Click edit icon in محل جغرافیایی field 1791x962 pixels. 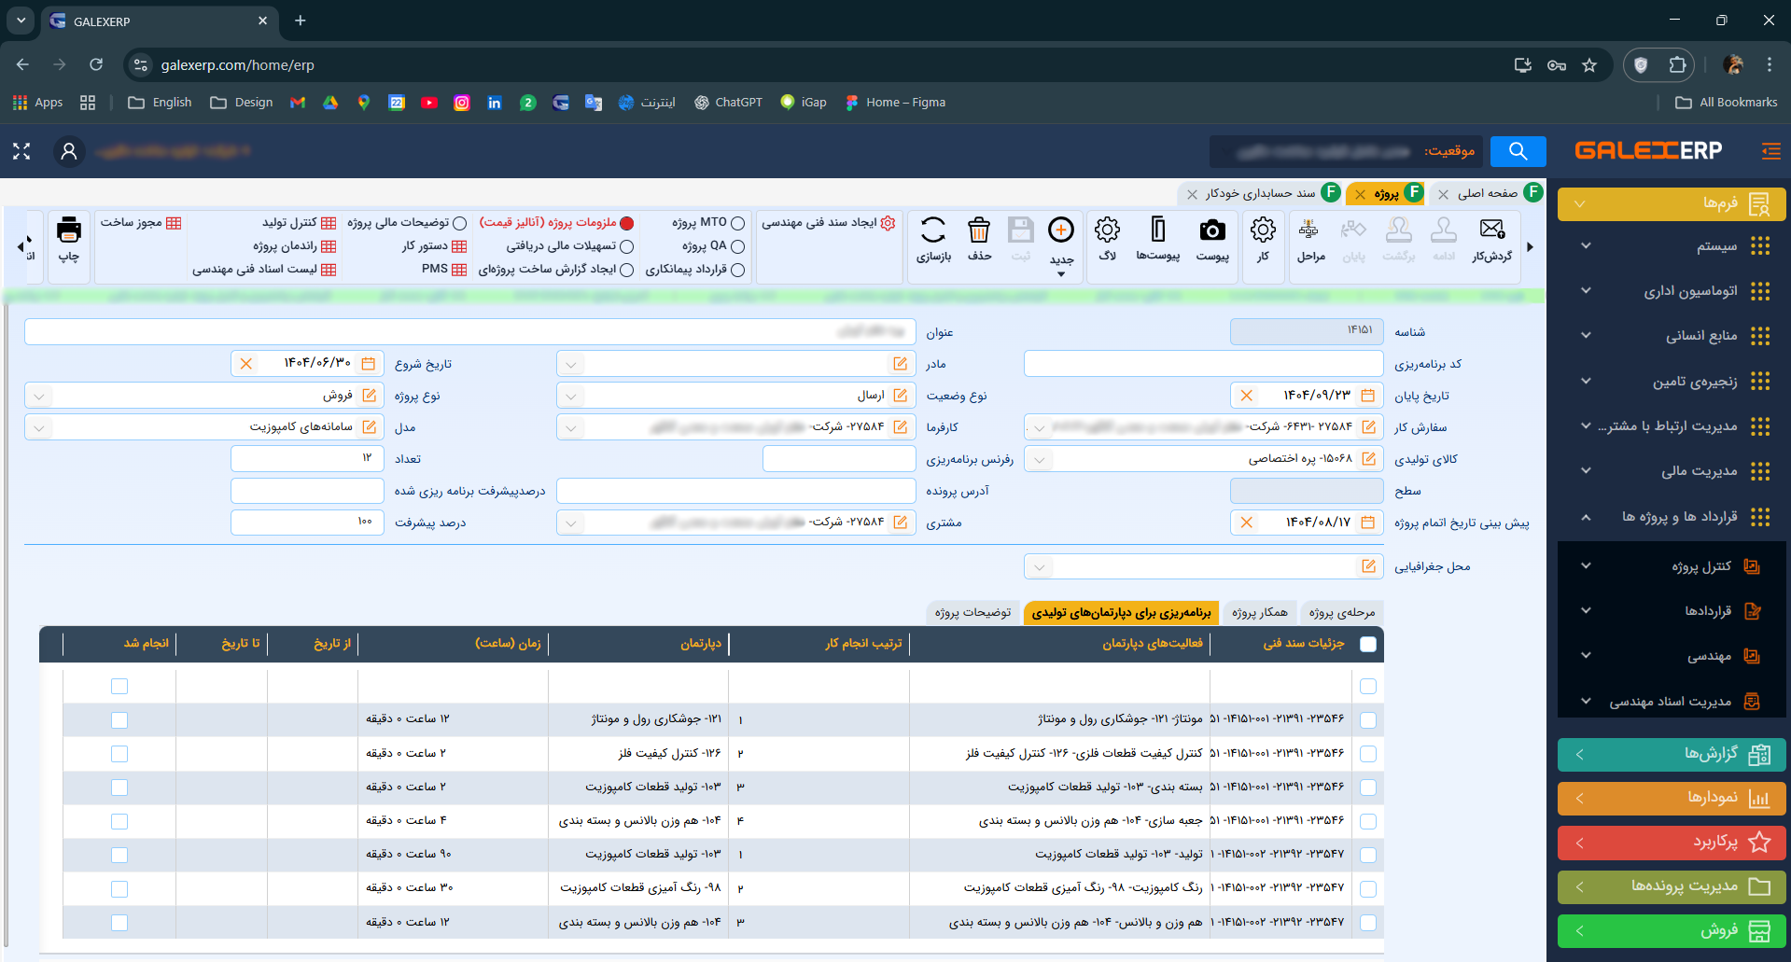point(1369,566)
